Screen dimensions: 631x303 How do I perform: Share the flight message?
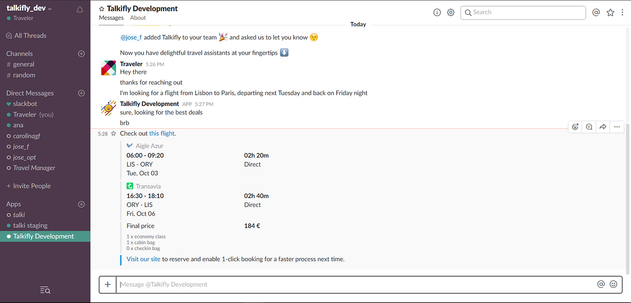[x=603, y=127]
